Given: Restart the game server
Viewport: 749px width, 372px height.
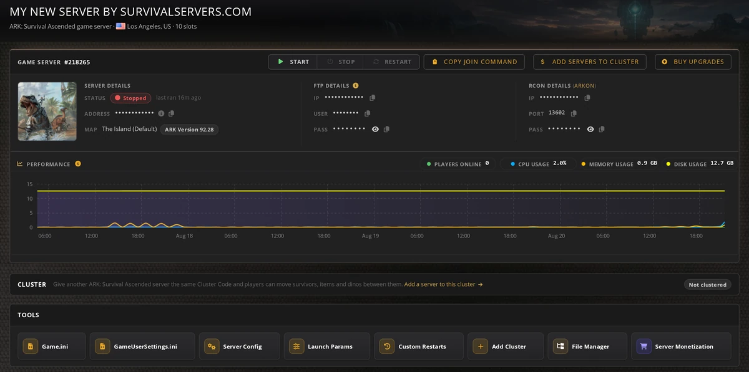Looking at the screenshot, I should 392,62.
